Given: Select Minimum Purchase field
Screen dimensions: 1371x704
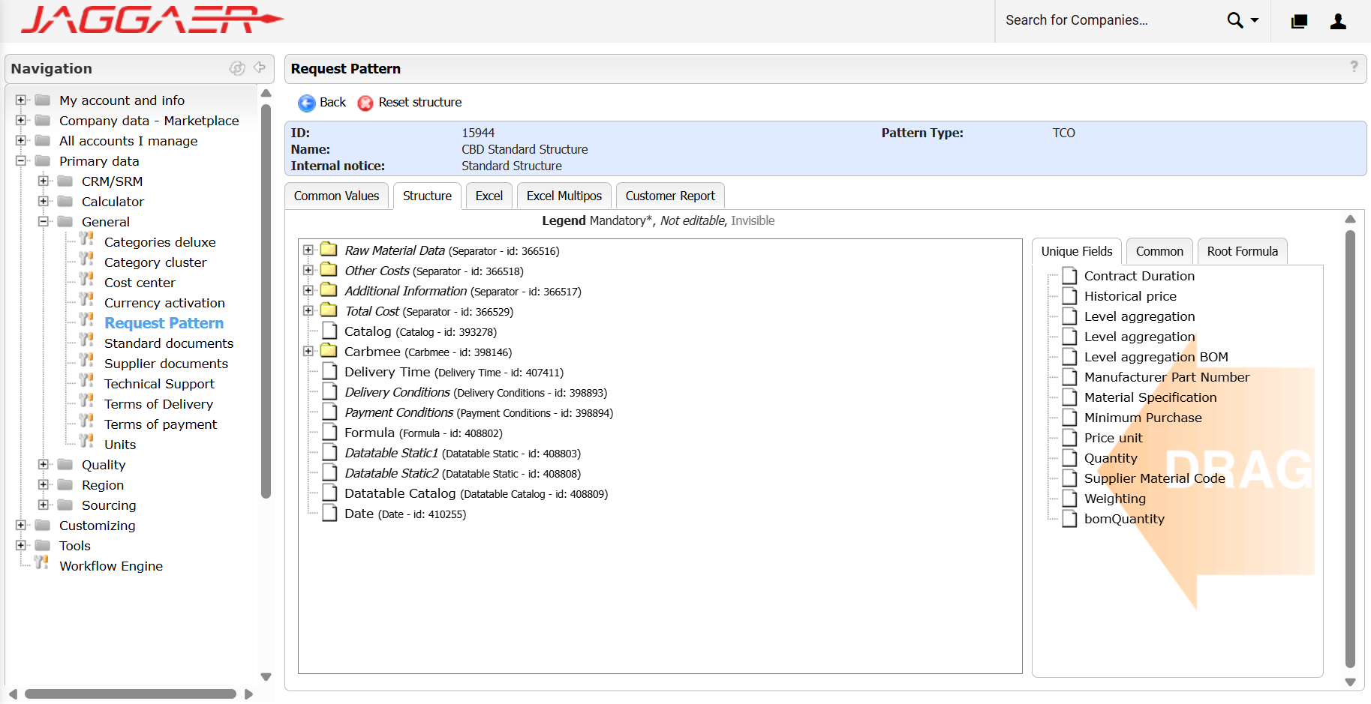Looking at the screenshot, I should (1143, 418).
